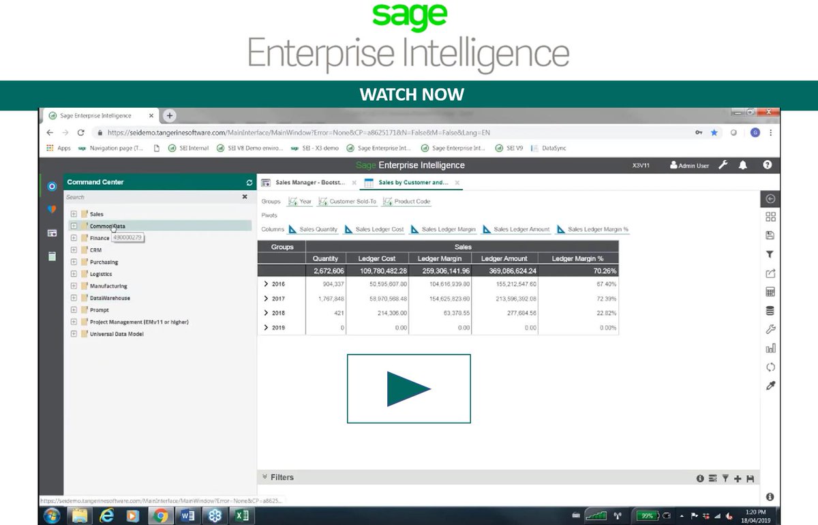818x525 pixels.
Task: Open Admin User account menu
Action: click(689, 166)
